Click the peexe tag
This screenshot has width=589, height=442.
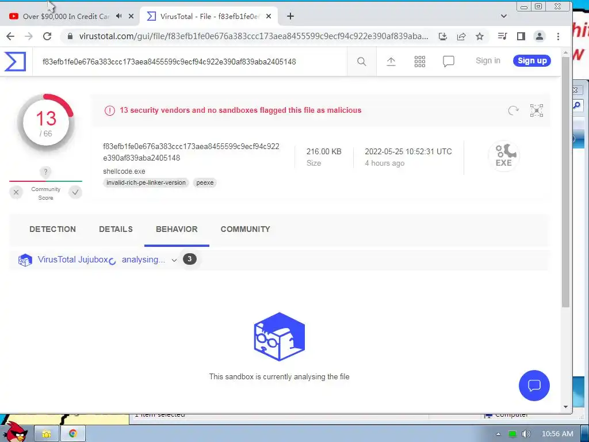pos(205,182)
